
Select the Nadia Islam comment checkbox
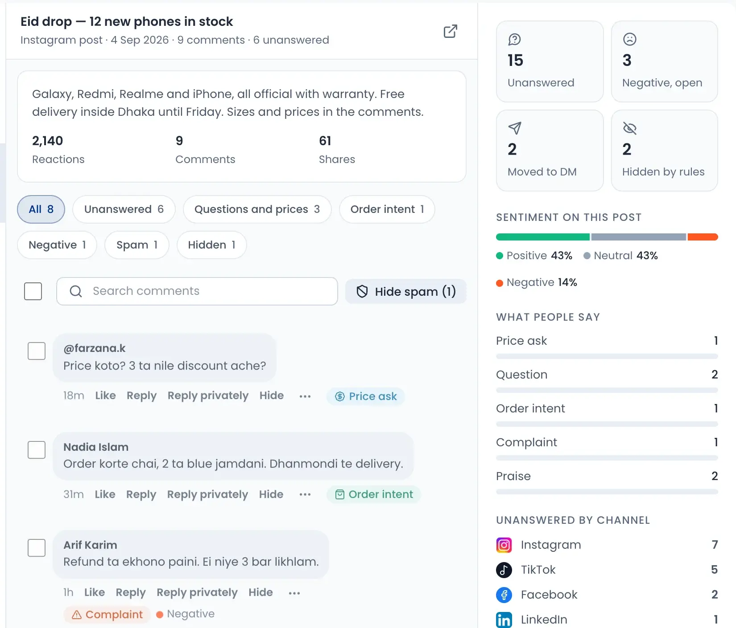click(37, 450)
